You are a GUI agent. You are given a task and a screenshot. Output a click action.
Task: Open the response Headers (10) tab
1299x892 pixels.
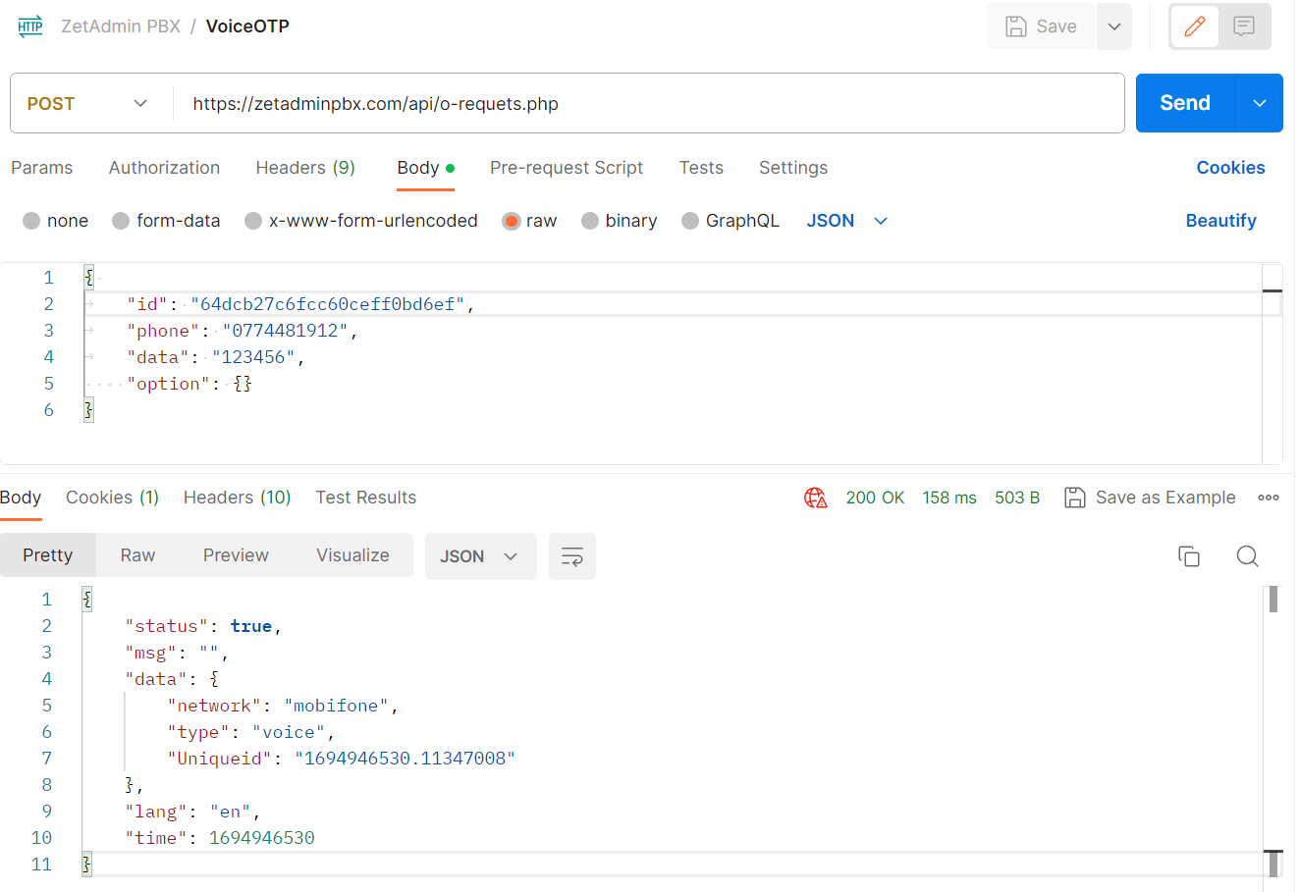(237, 498)
